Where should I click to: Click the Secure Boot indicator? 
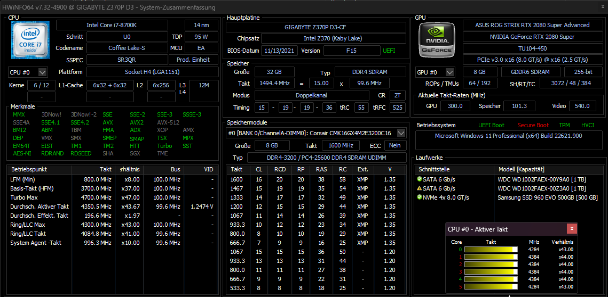533,125
